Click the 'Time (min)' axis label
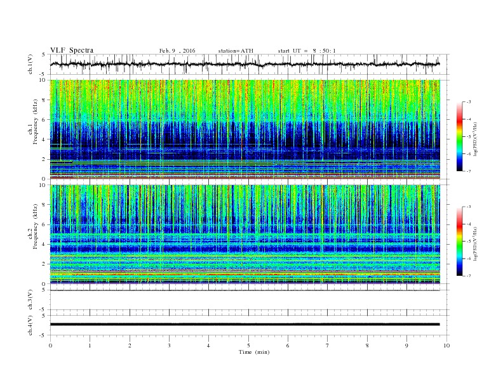This screenshot has width=503, height=388. [x=254, y=352]
